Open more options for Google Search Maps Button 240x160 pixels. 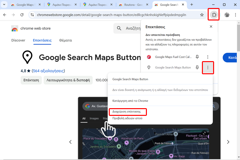coord(208,68)
